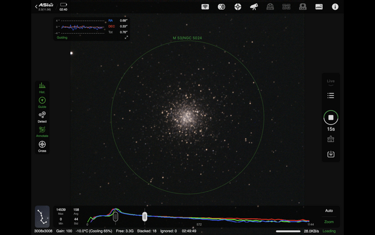Click the RGB histogram curve graph
The height and width of the screenshot is (235, 375).
(x=199, y=216)
